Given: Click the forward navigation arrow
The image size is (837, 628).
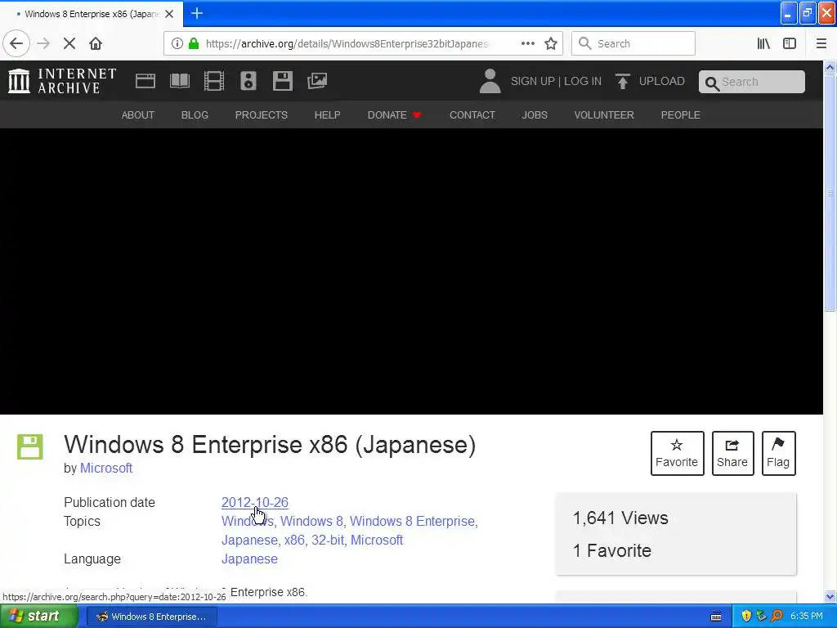Looking at the screenshot, I should (43, 43).
